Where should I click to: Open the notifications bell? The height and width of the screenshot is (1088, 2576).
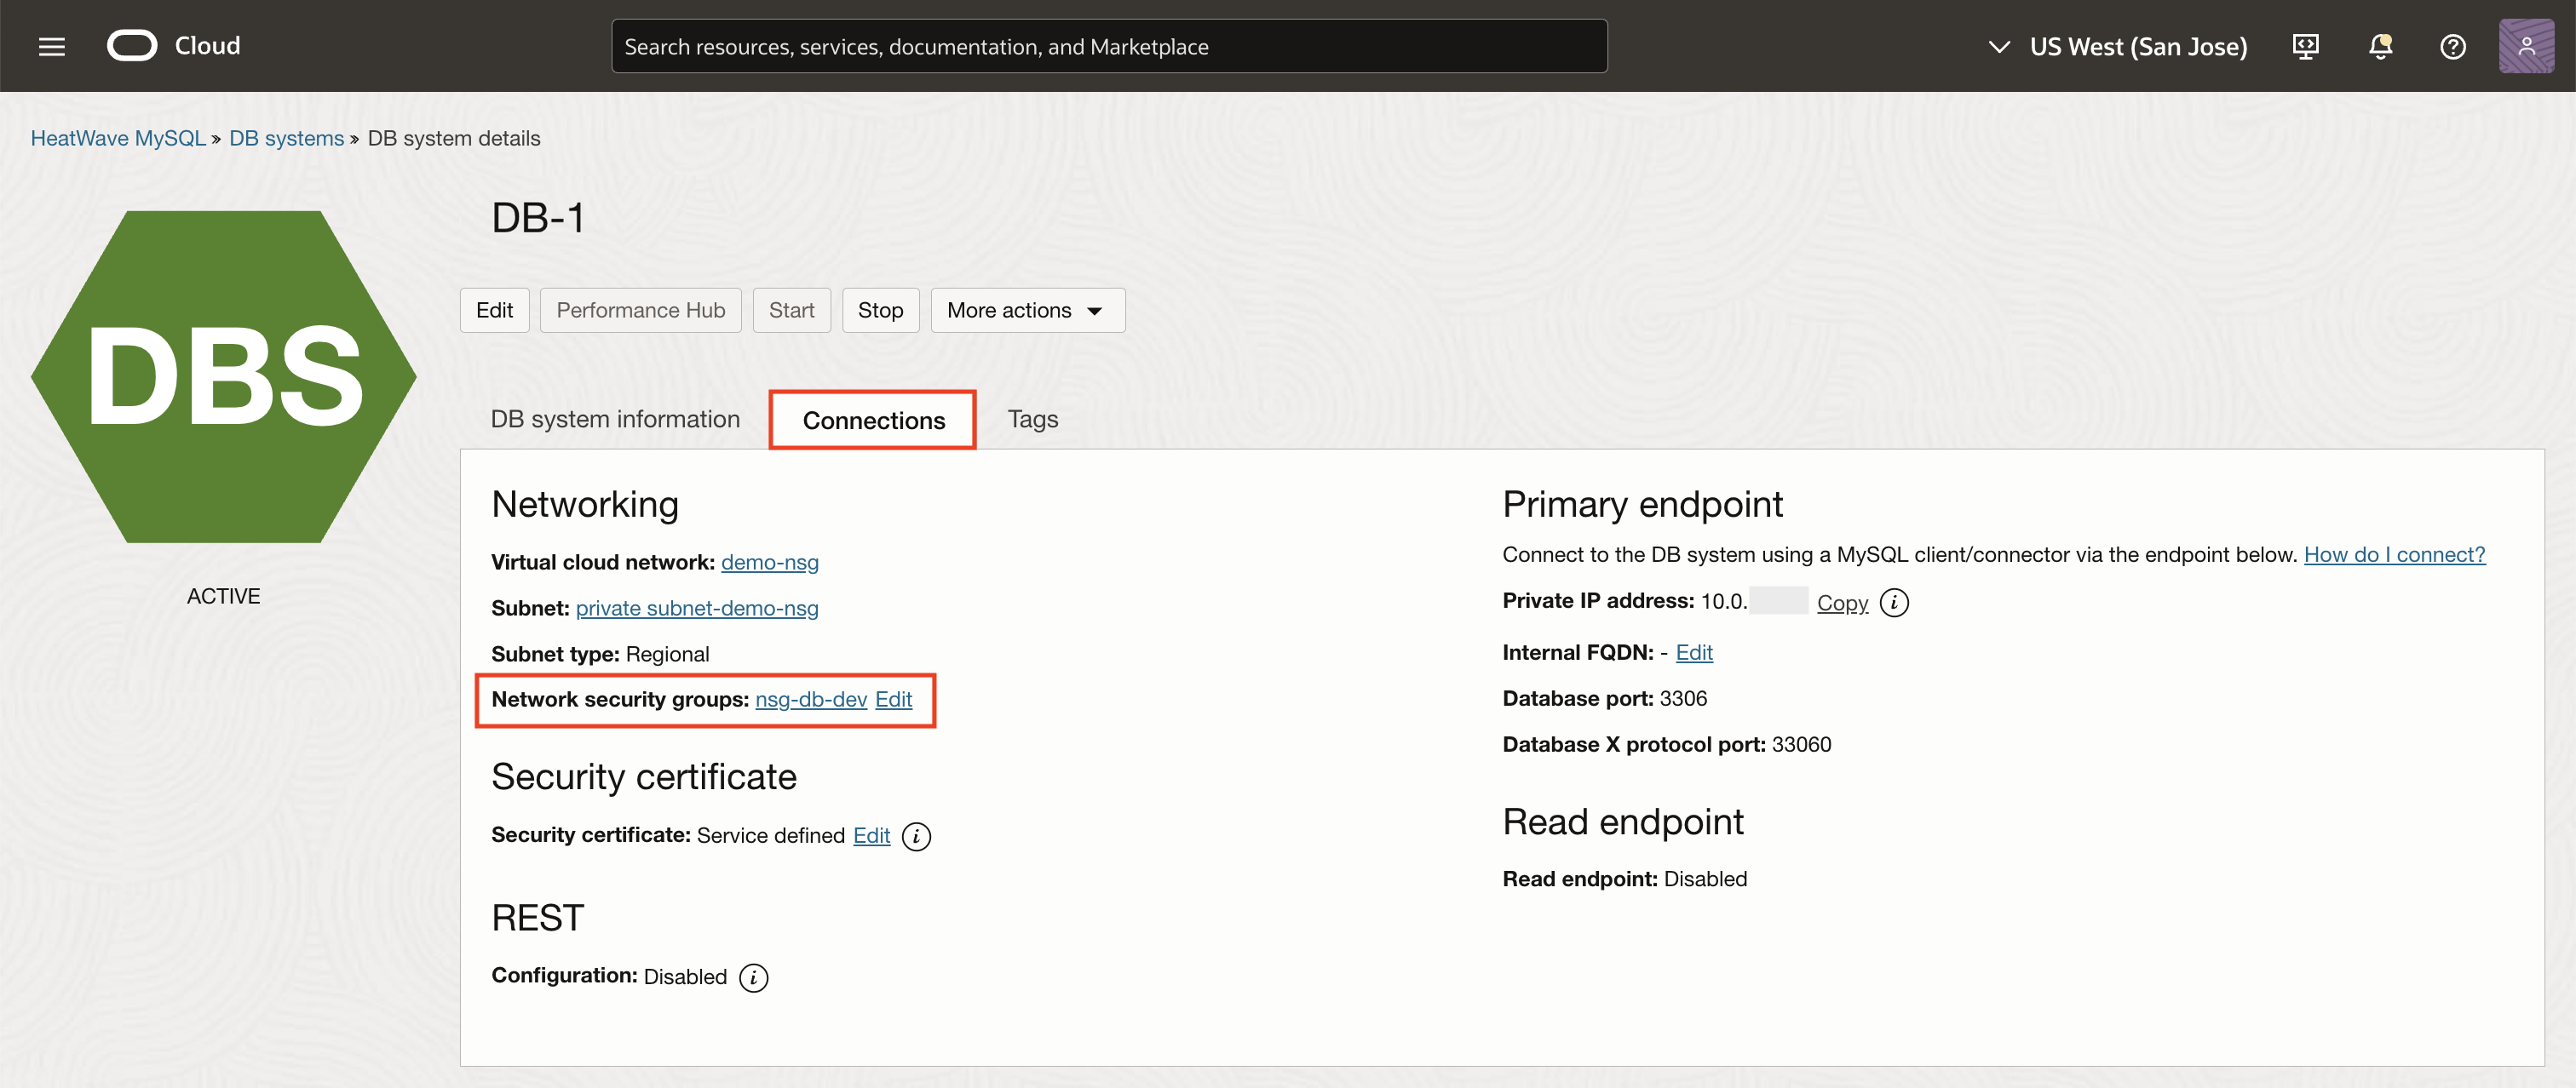2381,46
